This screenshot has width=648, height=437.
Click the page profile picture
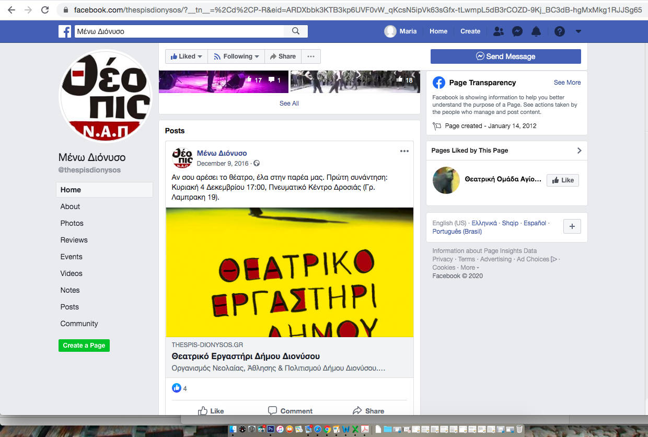coord(106,96)
